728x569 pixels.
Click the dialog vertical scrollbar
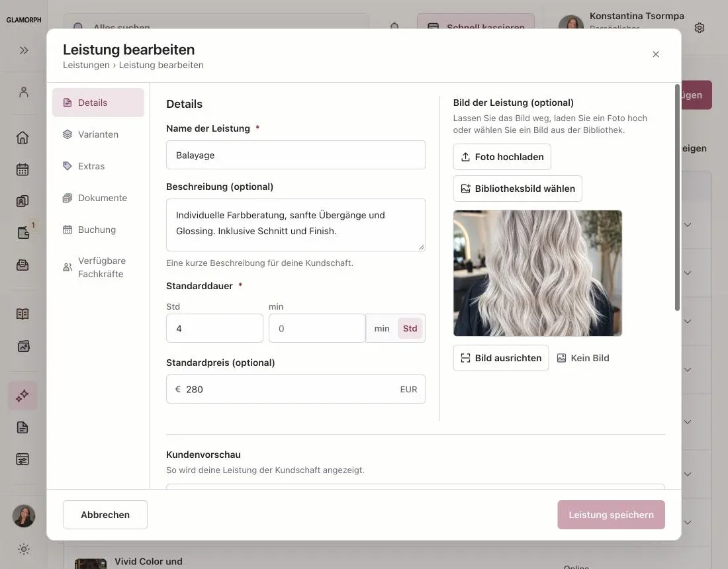click(678, 198)
